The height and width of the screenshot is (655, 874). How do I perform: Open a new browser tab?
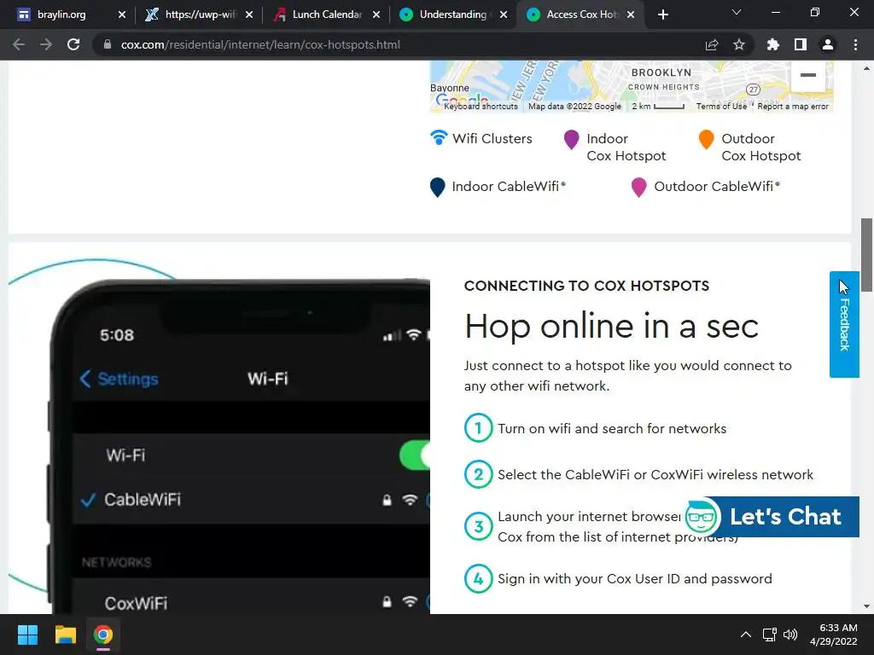click(x=662, y=14)
